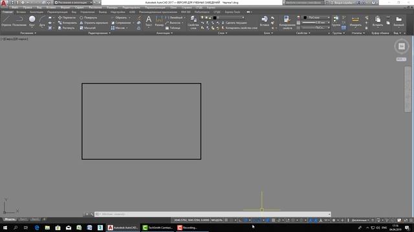414x232 pixels.
Task: Click the Move (Перенести) tool
Action: [x=67, y=17]
